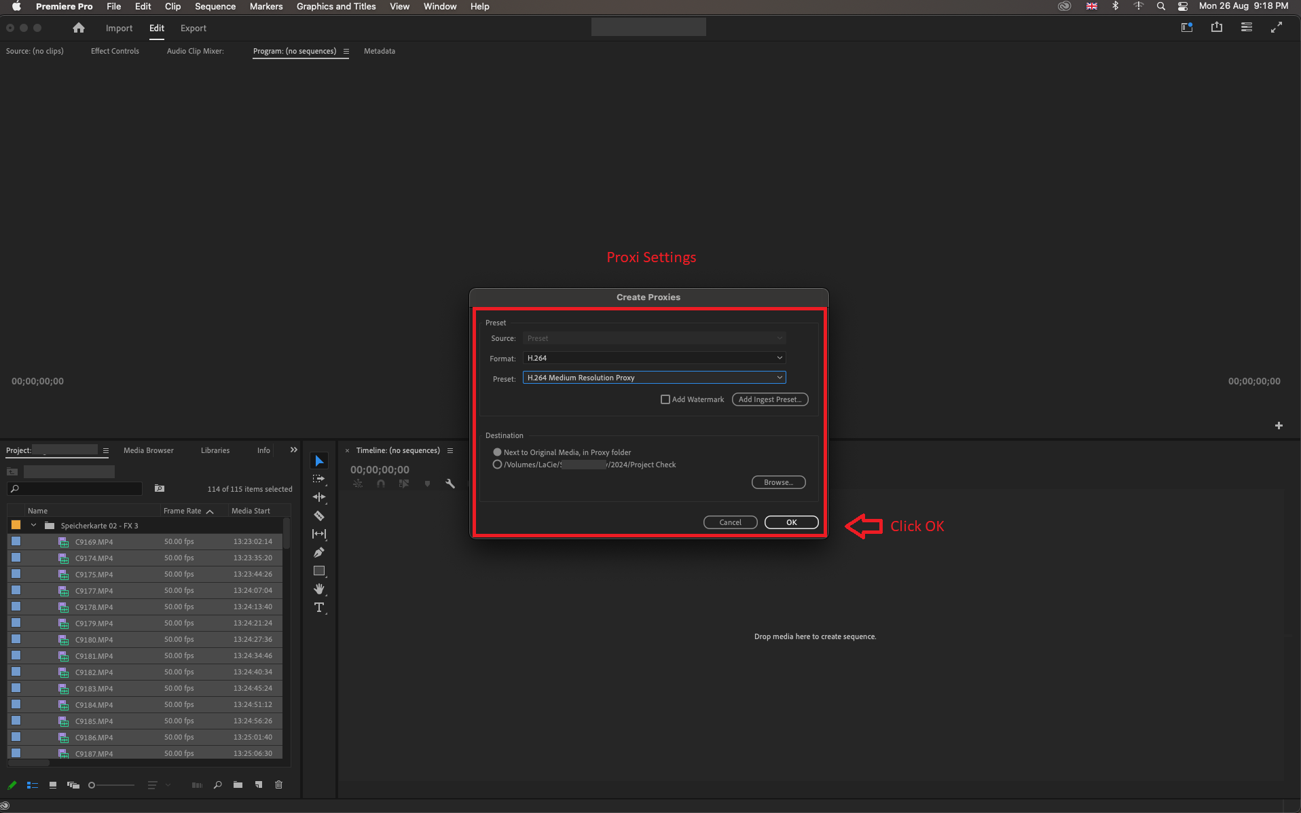Open the Creative Cloud status bar icon

pyautogui.click(x=5, y=806)
